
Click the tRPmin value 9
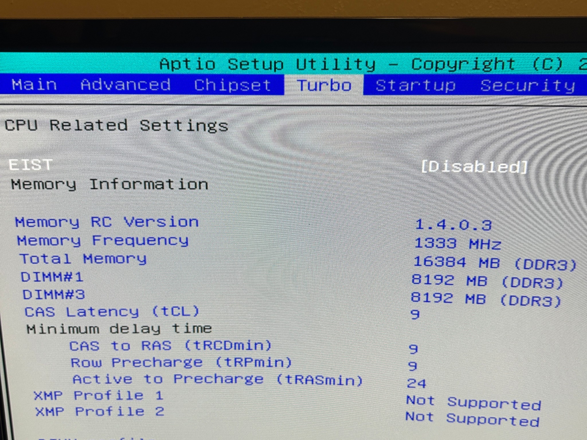pyautogui.click(x=412, y=366)
